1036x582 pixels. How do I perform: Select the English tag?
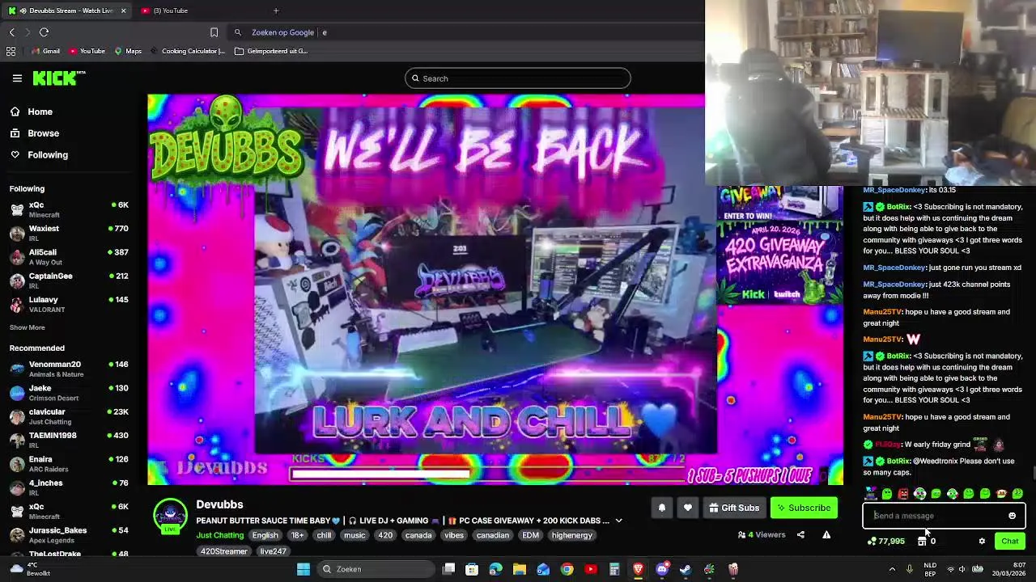[x=265, y=535]
